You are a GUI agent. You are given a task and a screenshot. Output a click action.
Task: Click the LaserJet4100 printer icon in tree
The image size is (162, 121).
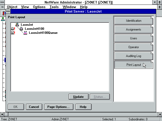(21, 29)
